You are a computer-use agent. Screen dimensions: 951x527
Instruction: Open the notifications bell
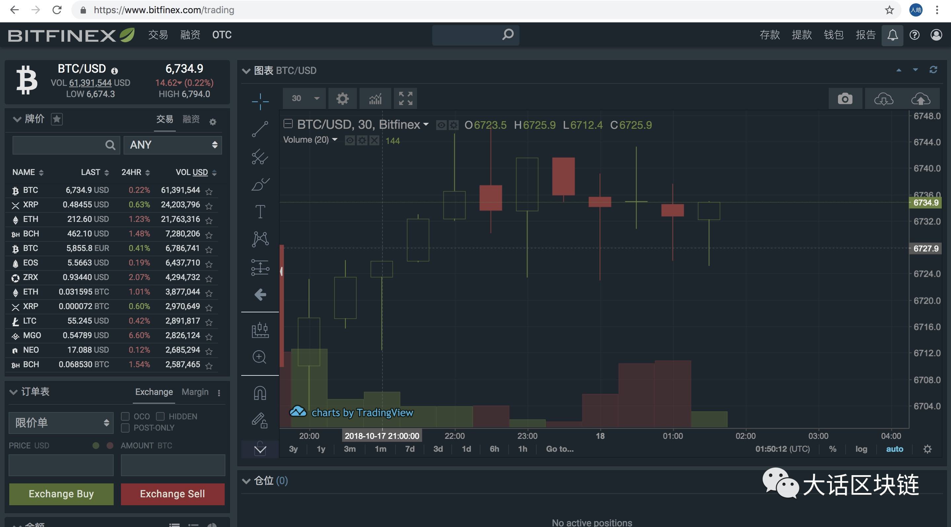[x=892, y=35]
